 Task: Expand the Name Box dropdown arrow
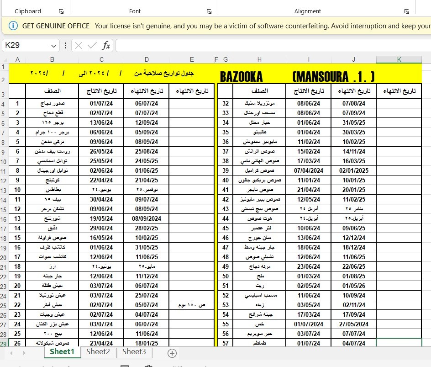[53, 46]
